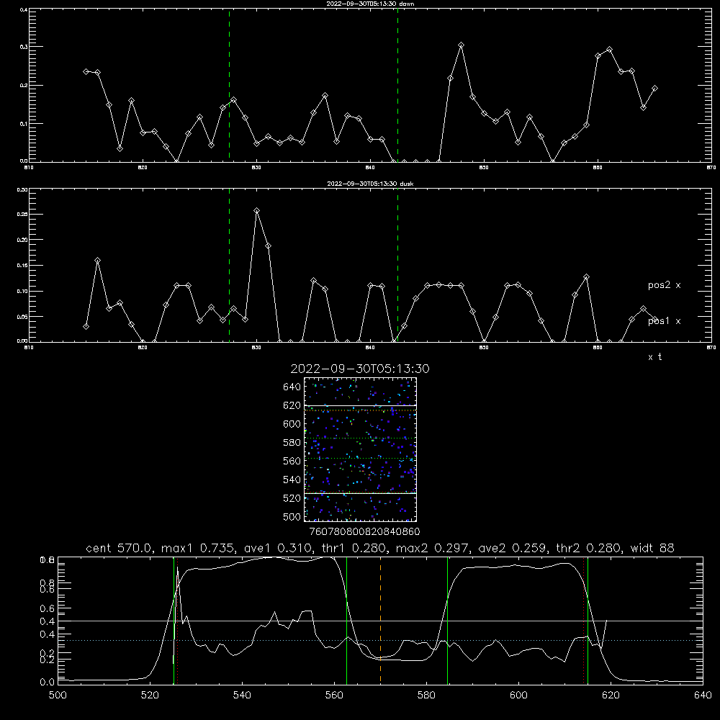Click the 'cent 570.0' value
The width and height of the screenshot is (720, 720).
coord(118,548)
